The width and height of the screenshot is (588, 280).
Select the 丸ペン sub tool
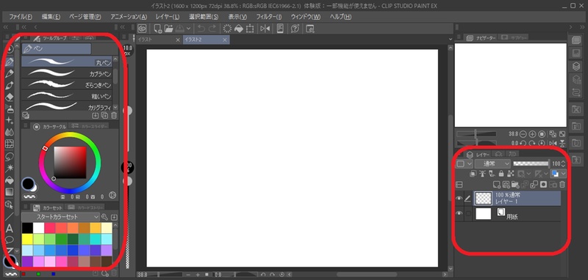coord(67,62)
